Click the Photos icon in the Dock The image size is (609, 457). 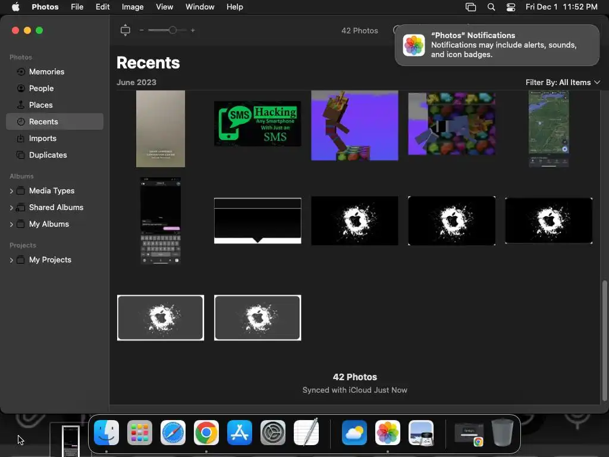[x=388, y=433]
